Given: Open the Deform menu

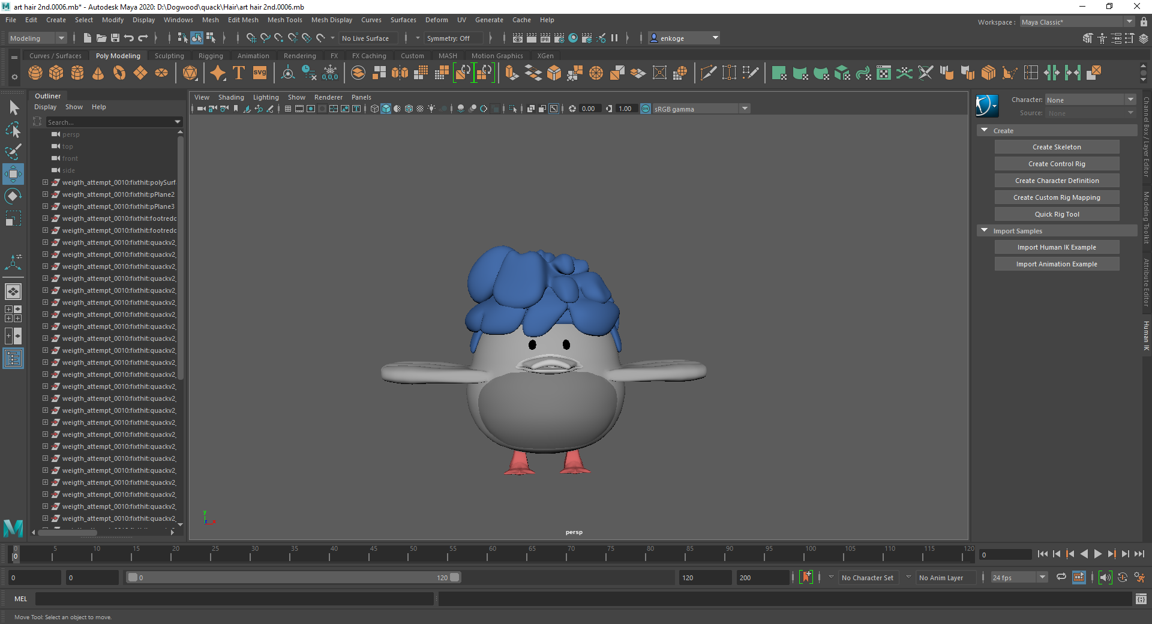Looking at the screenshot, I should (436, 20).
